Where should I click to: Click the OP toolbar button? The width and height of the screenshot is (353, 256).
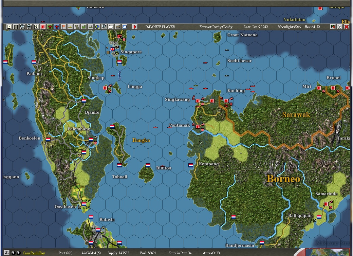(111, 27)
